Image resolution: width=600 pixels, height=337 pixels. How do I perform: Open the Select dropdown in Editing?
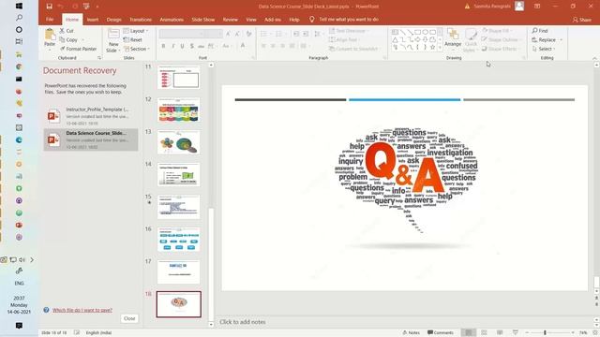544,49
